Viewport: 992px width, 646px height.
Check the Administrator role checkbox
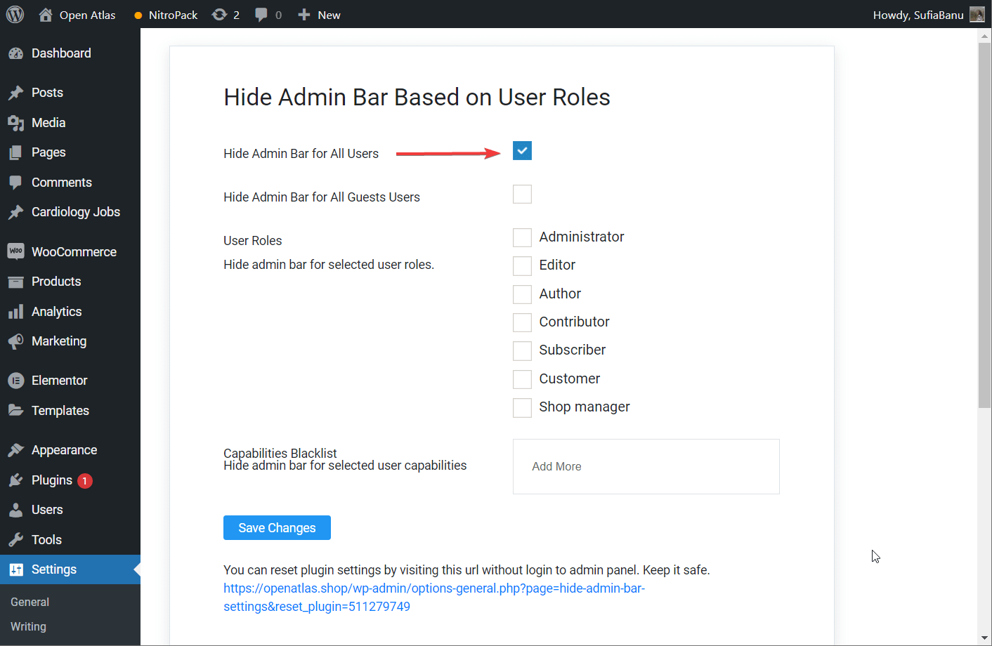(x=522, y=237)
